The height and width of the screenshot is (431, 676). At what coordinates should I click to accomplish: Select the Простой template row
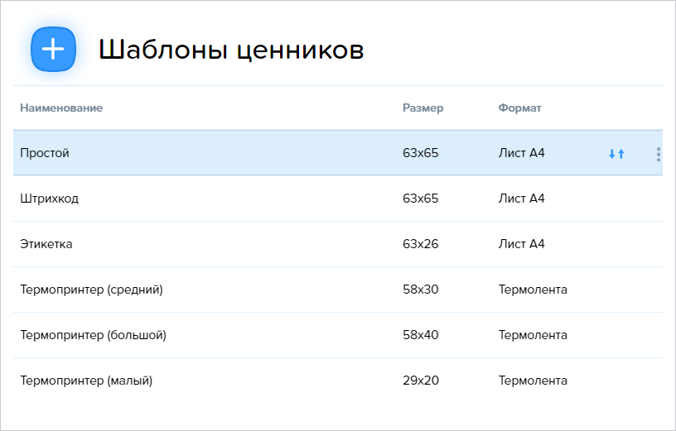338,153
